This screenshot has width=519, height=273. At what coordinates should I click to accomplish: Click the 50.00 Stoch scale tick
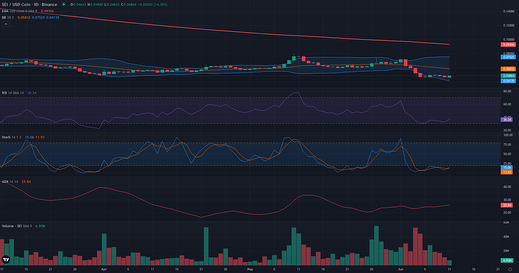(507, 154)
